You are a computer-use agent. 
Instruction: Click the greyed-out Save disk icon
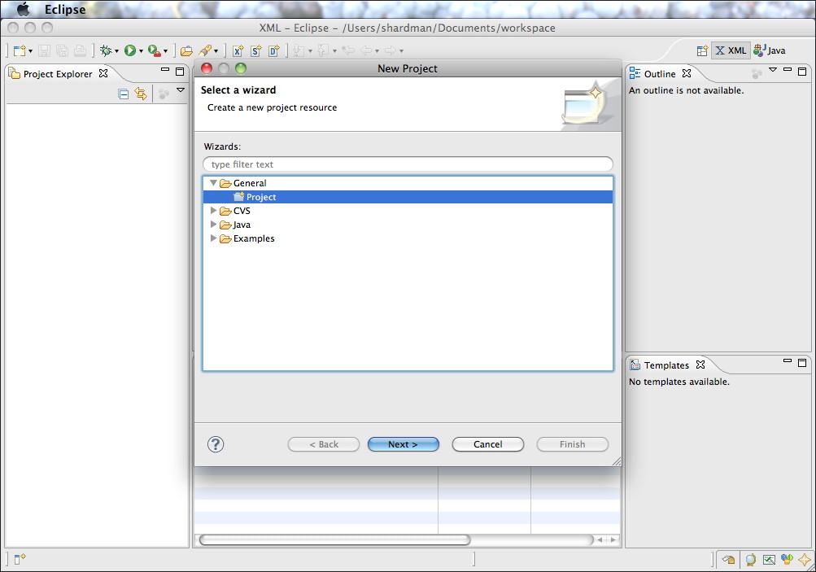coord(44,50)
